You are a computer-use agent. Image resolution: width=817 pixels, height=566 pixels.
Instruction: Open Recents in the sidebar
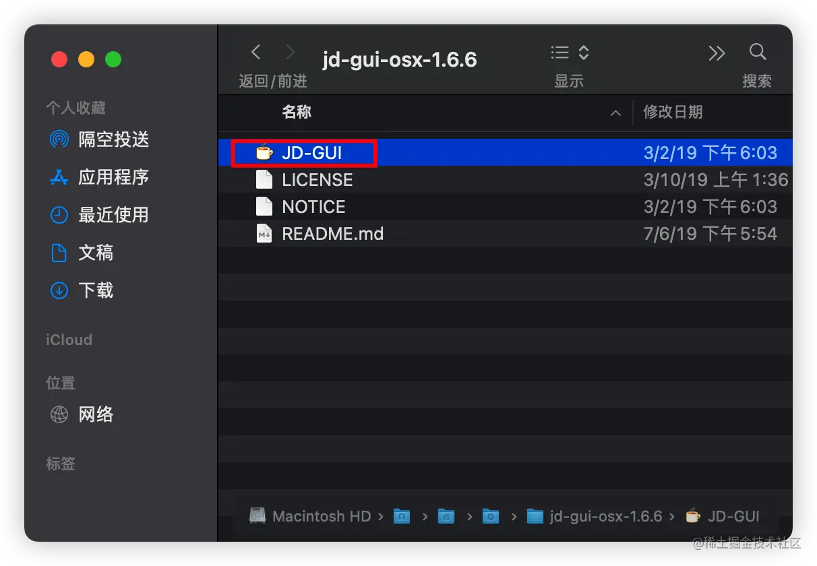[113, 215]
